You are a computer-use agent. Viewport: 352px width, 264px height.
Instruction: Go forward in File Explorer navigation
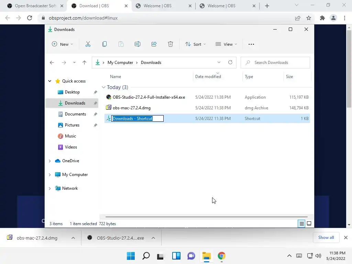64,63
